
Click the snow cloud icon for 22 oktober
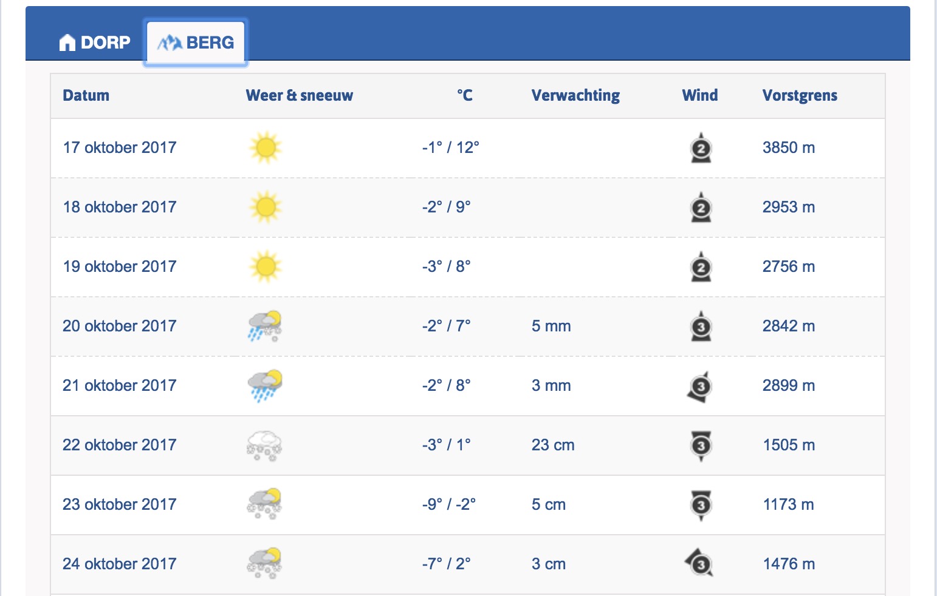(264, 445)
